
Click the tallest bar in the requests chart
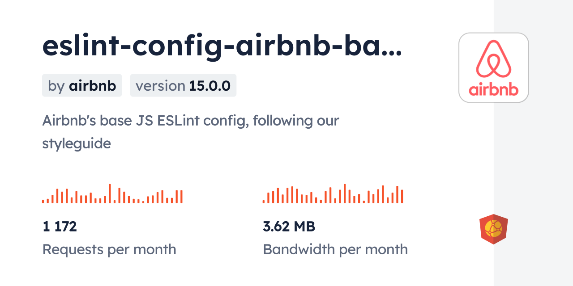pyautogui.click(x=110, y=193)
